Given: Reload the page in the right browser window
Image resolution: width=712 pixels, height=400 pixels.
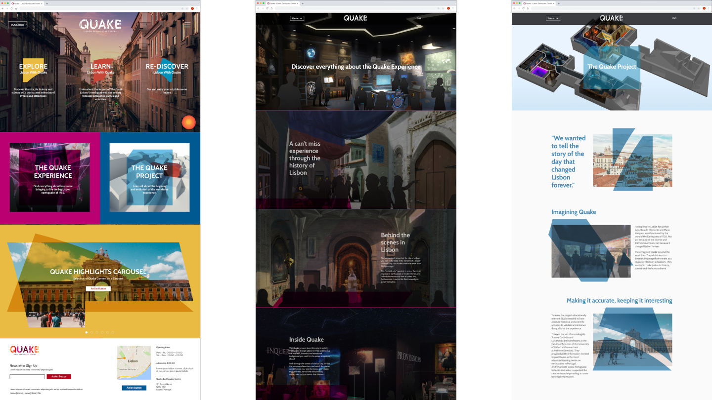Looking at the screenshot, I should (x=523, y=8).
